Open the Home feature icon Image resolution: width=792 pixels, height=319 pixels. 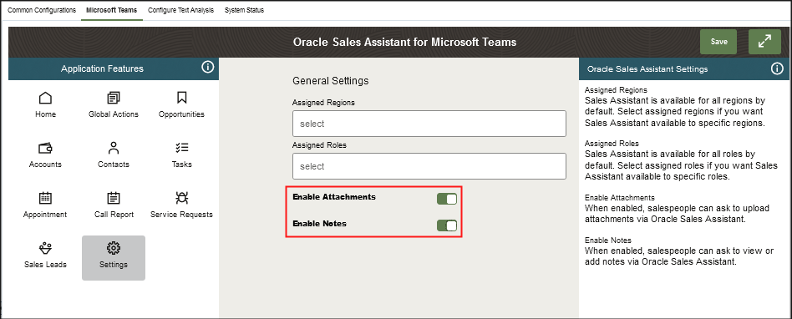click(x=45, y=98)
